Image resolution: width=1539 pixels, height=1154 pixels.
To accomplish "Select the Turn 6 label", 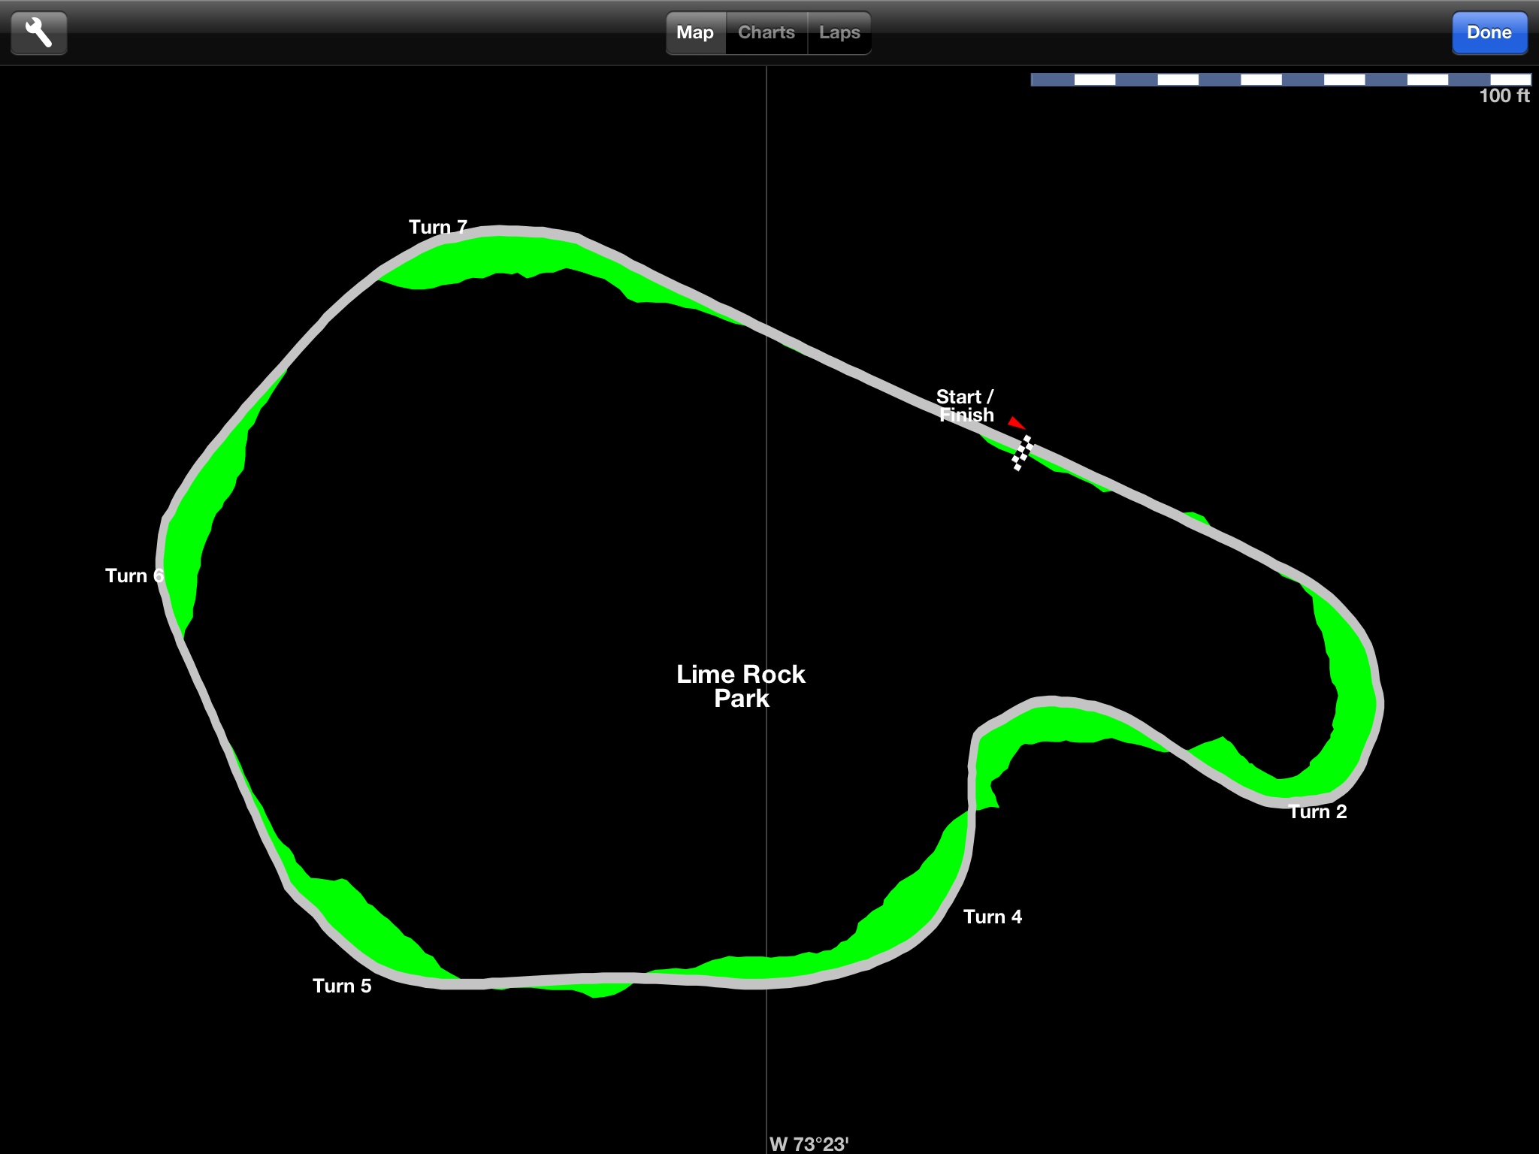I will tap(134, 575).
